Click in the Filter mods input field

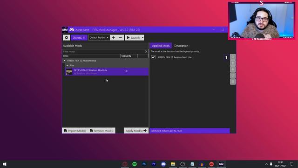click(104, 52)
